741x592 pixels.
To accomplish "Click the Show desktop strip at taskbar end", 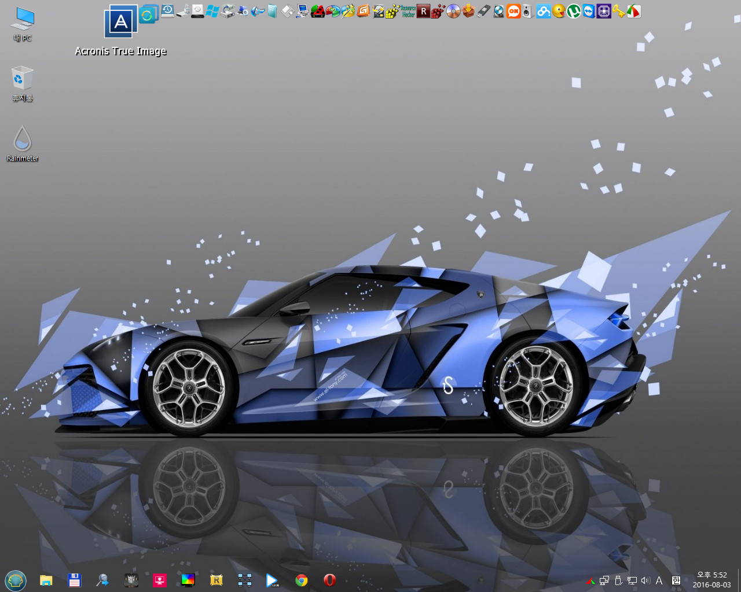I will point(739,580).
